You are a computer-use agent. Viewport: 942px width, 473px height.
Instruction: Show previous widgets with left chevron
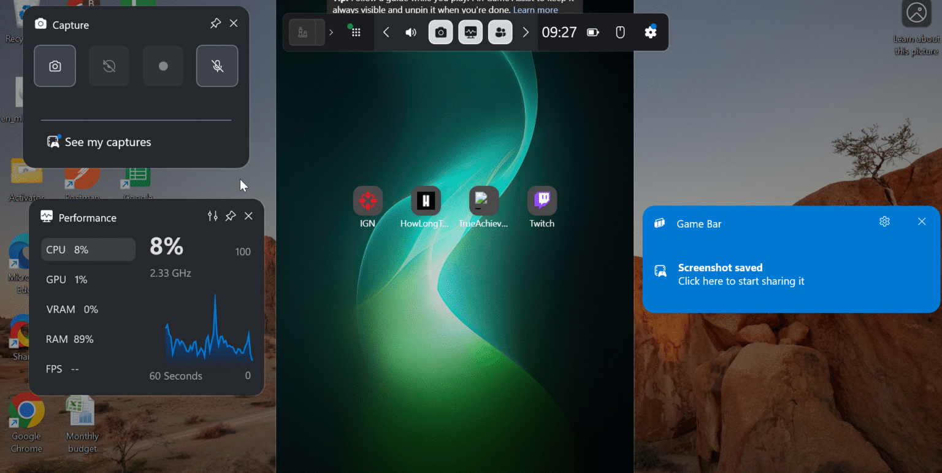tap(386, 33)
